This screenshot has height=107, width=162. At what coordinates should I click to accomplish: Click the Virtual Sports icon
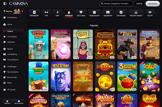tap(4, 60)
